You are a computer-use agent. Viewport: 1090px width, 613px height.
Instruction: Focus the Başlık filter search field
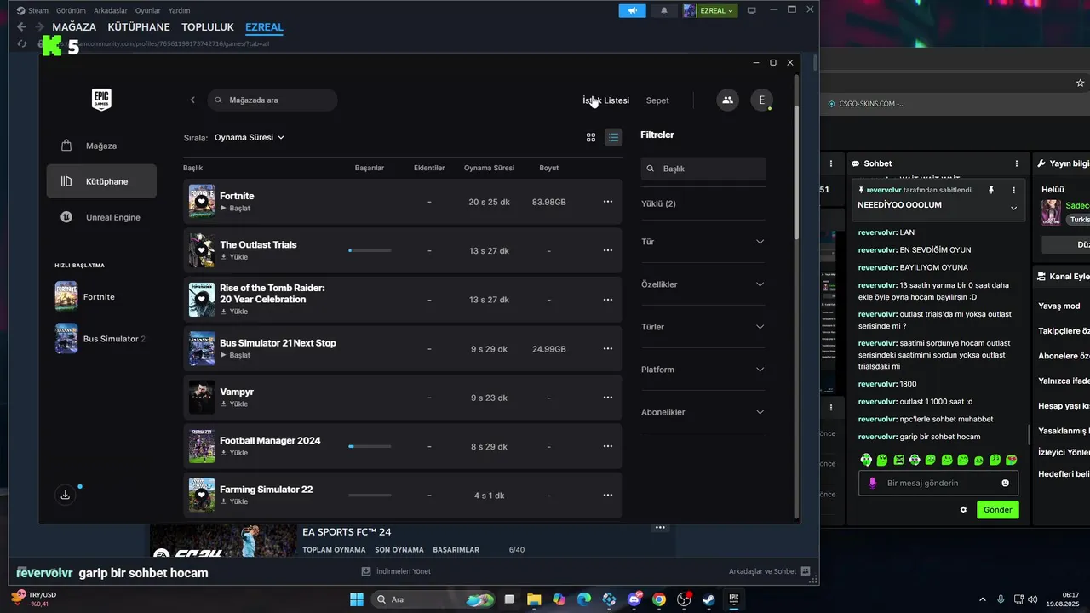click(x=703, y=169)
